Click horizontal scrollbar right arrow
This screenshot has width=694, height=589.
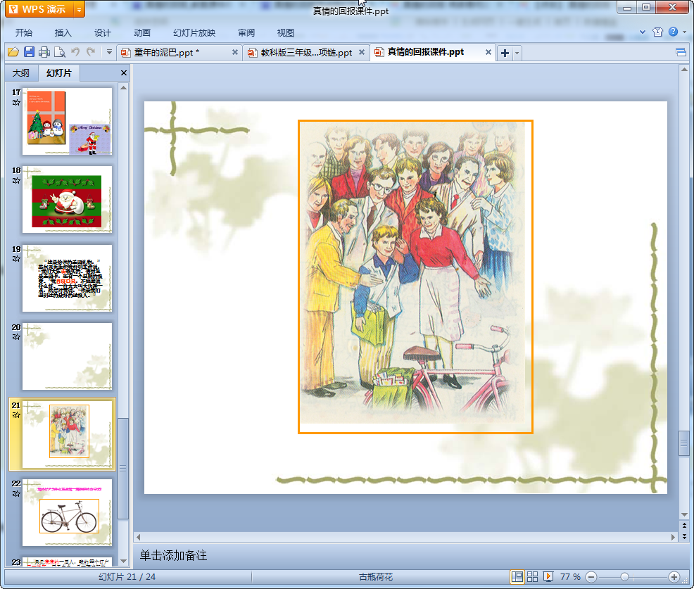coord(673,537)
